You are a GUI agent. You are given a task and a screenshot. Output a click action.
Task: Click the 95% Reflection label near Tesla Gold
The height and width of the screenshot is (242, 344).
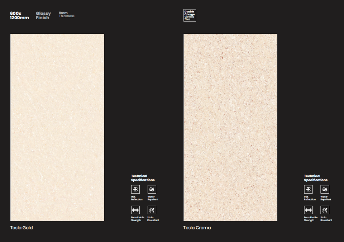[x=137, y=198]
